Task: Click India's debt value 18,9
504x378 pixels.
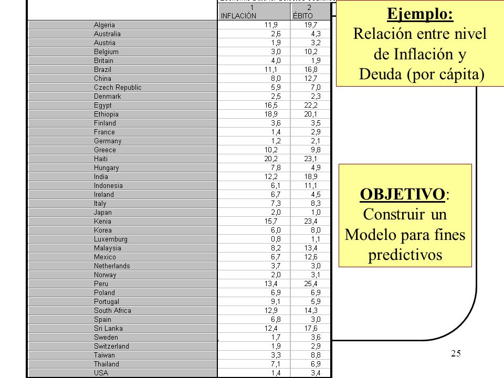Action: click(311, 176)
